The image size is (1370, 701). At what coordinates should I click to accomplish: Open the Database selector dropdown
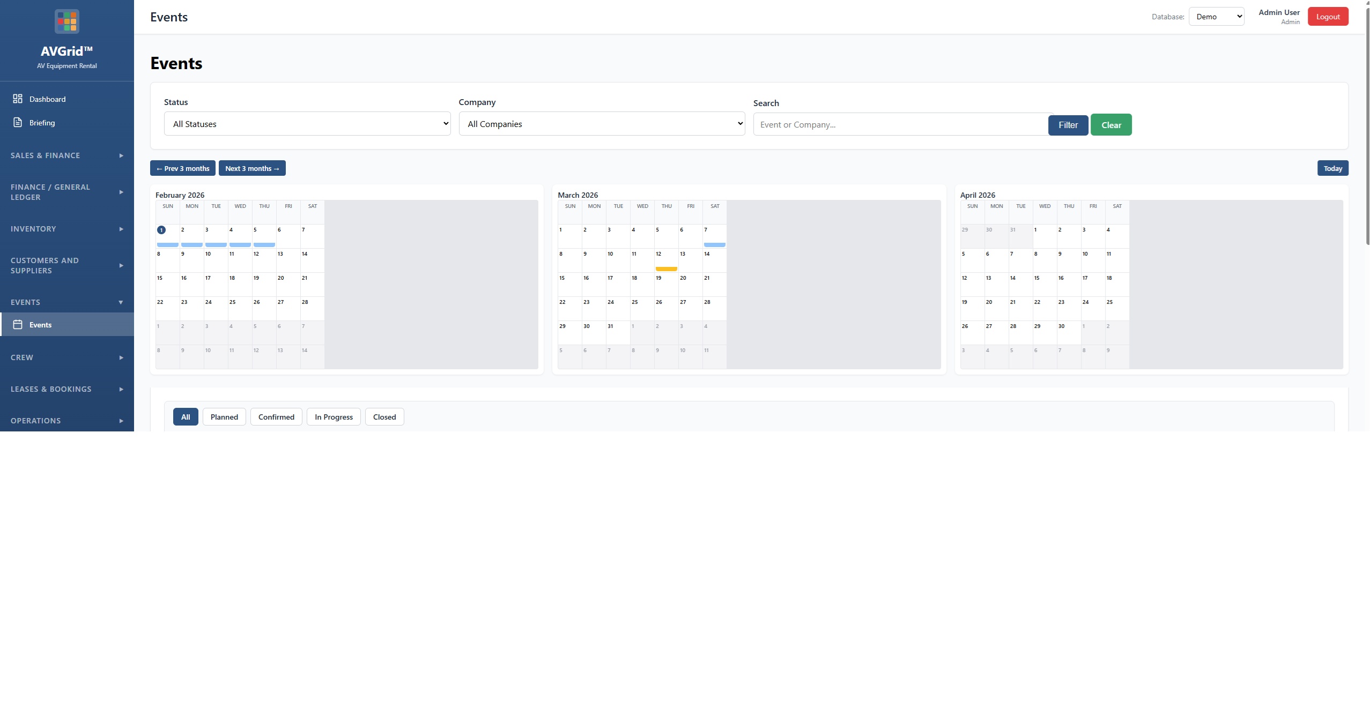1216,17
